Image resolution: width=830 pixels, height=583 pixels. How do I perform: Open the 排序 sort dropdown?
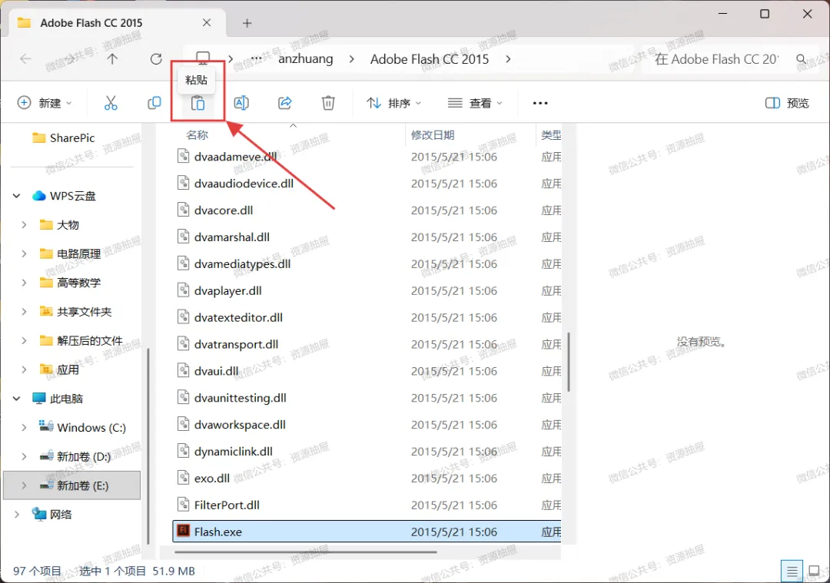393,103
